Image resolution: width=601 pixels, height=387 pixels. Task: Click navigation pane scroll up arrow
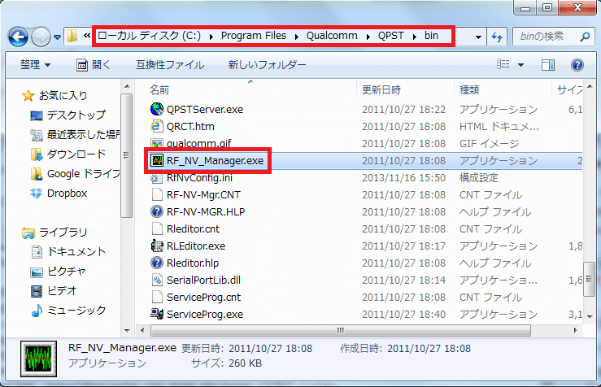tap(127, 87)
